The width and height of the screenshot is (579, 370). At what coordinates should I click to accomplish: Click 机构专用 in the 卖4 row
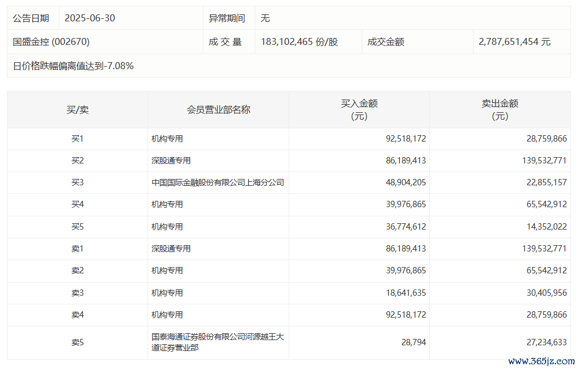coord(167,315)
